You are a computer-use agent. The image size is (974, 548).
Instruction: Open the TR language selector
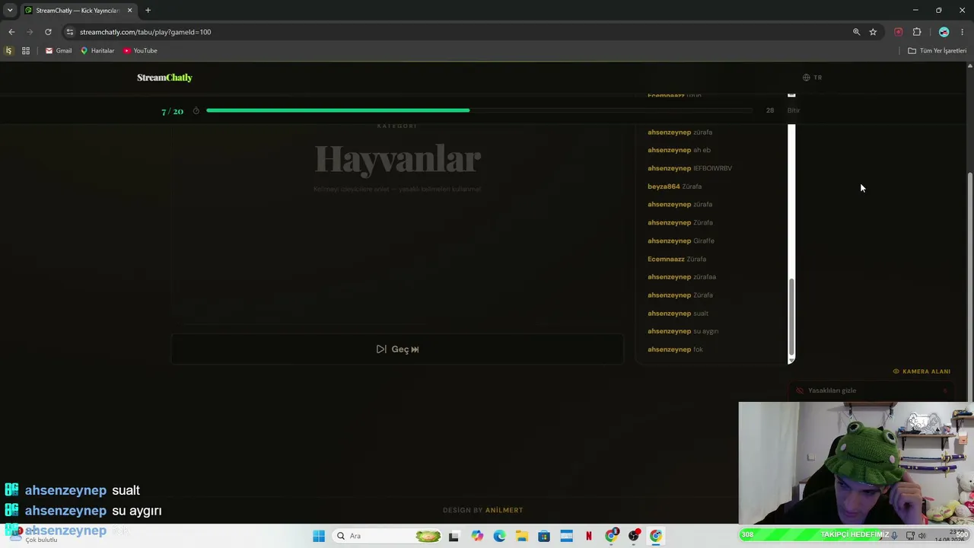tap(812, 78)
